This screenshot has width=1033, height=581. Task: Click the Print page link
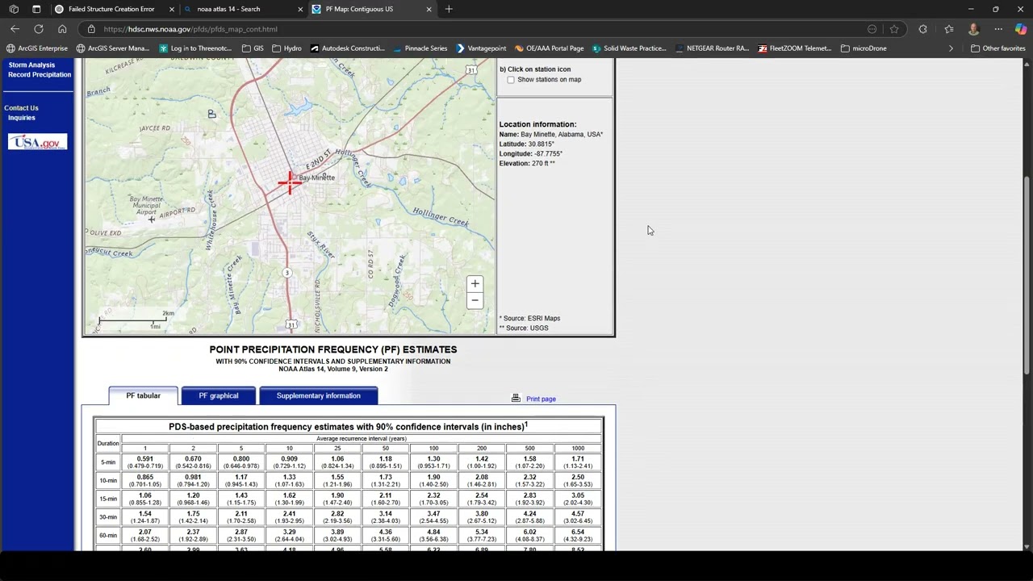pyautogui.click(x=541, y=399)
